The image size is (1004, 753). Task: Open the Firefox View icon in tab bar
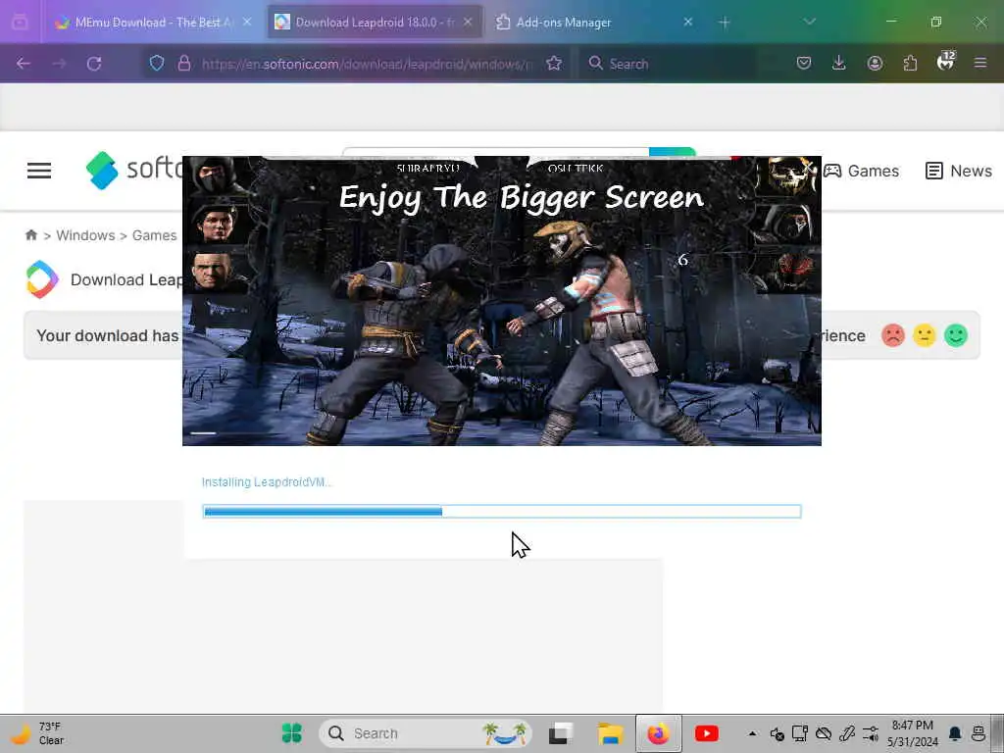point(20,23)
